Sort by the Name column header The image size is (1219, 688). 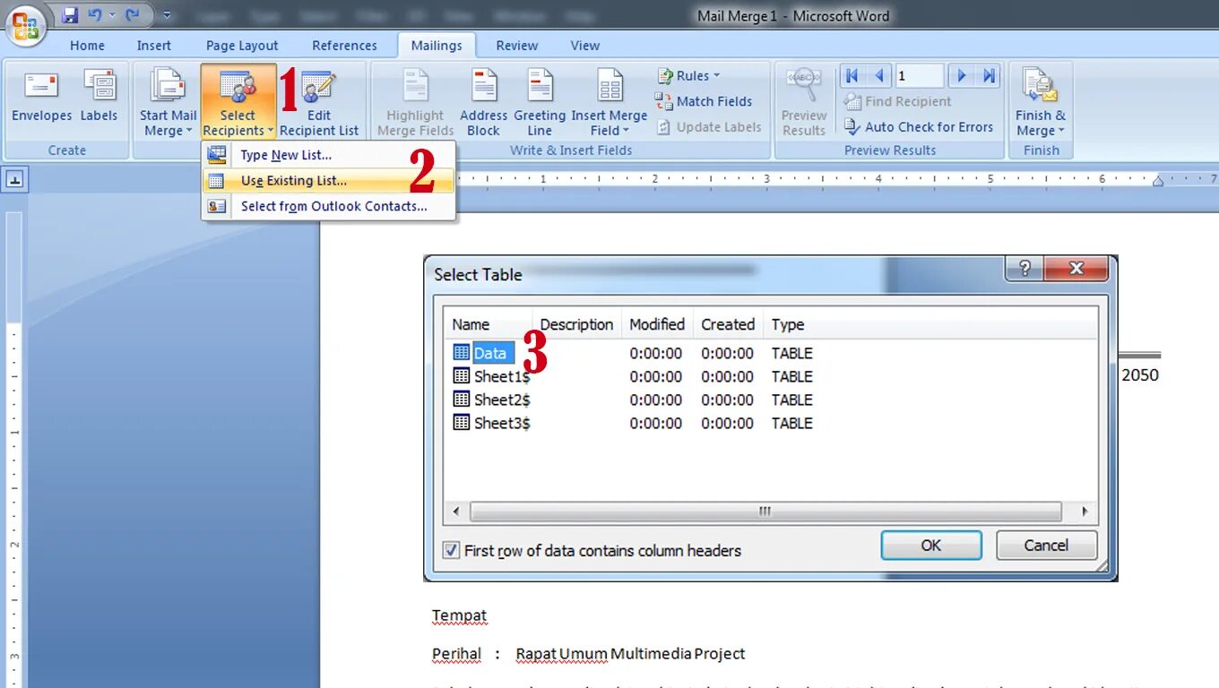(488, 324)
